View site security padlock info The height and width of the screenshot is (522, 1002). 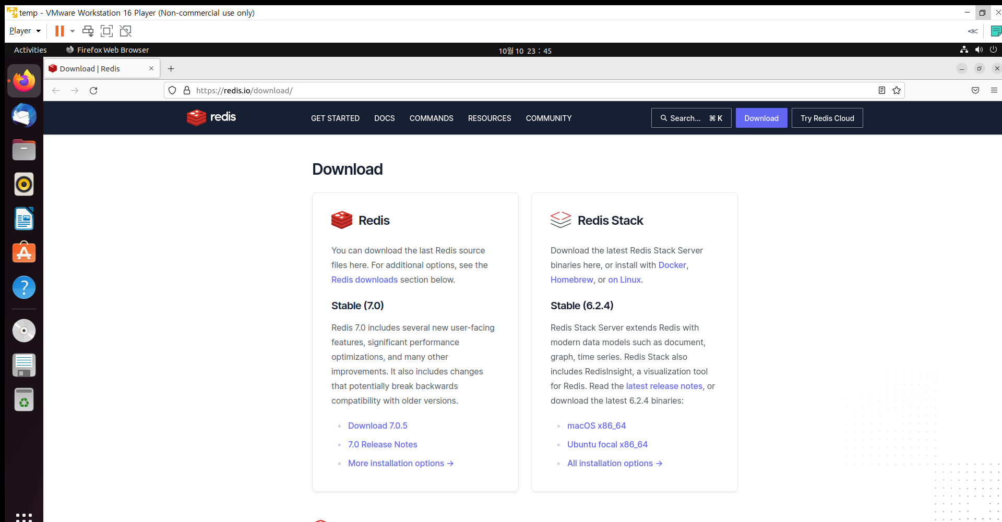(187, 90)
